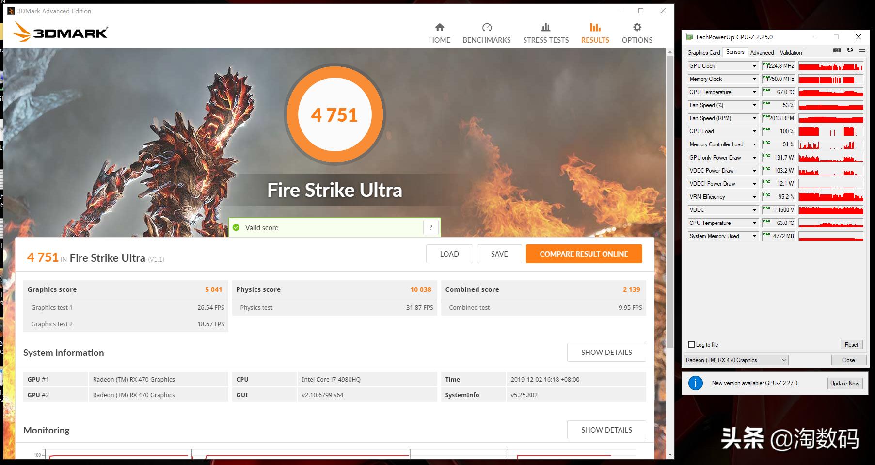This screenshot has height=465, width=875.
Task: Click the 3DMark scrollbar up arrow
Action: point(670,51)
